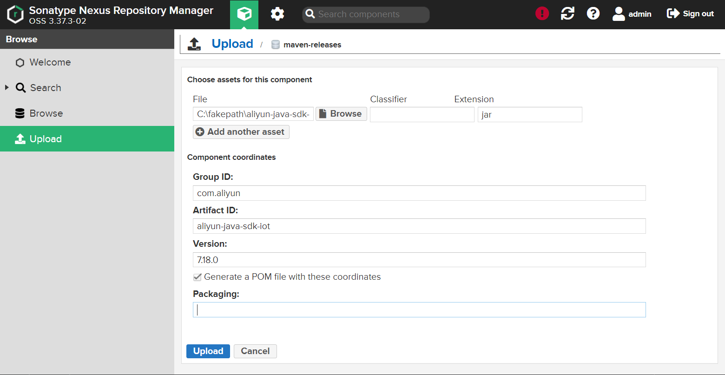Click the Browse file button
Image resolution: width=725 pixels, height=375 pixels.
pyautogui.click(x=341, y=114)
